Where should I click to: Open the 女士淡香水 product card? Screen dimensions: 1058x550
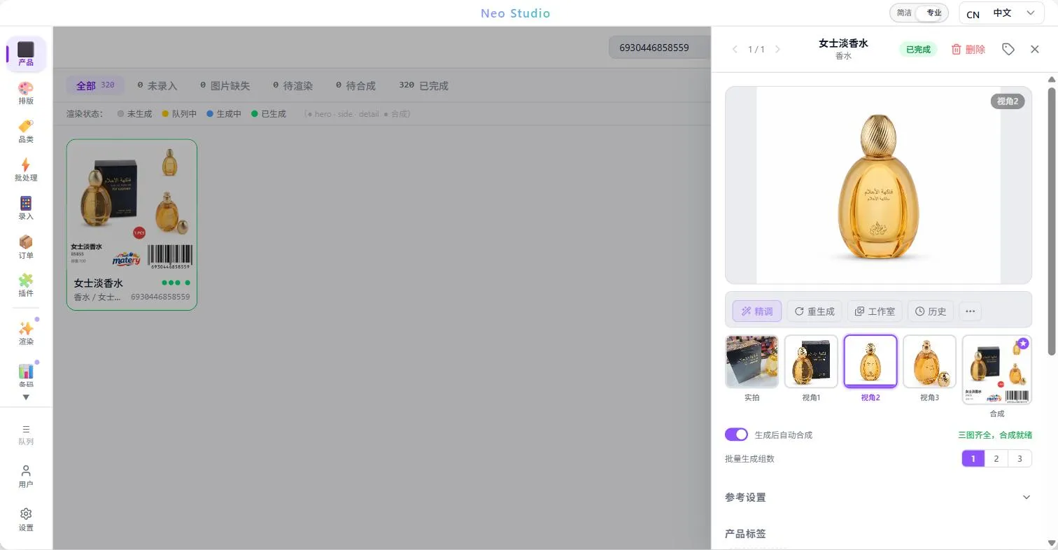(x=132, y=225)
